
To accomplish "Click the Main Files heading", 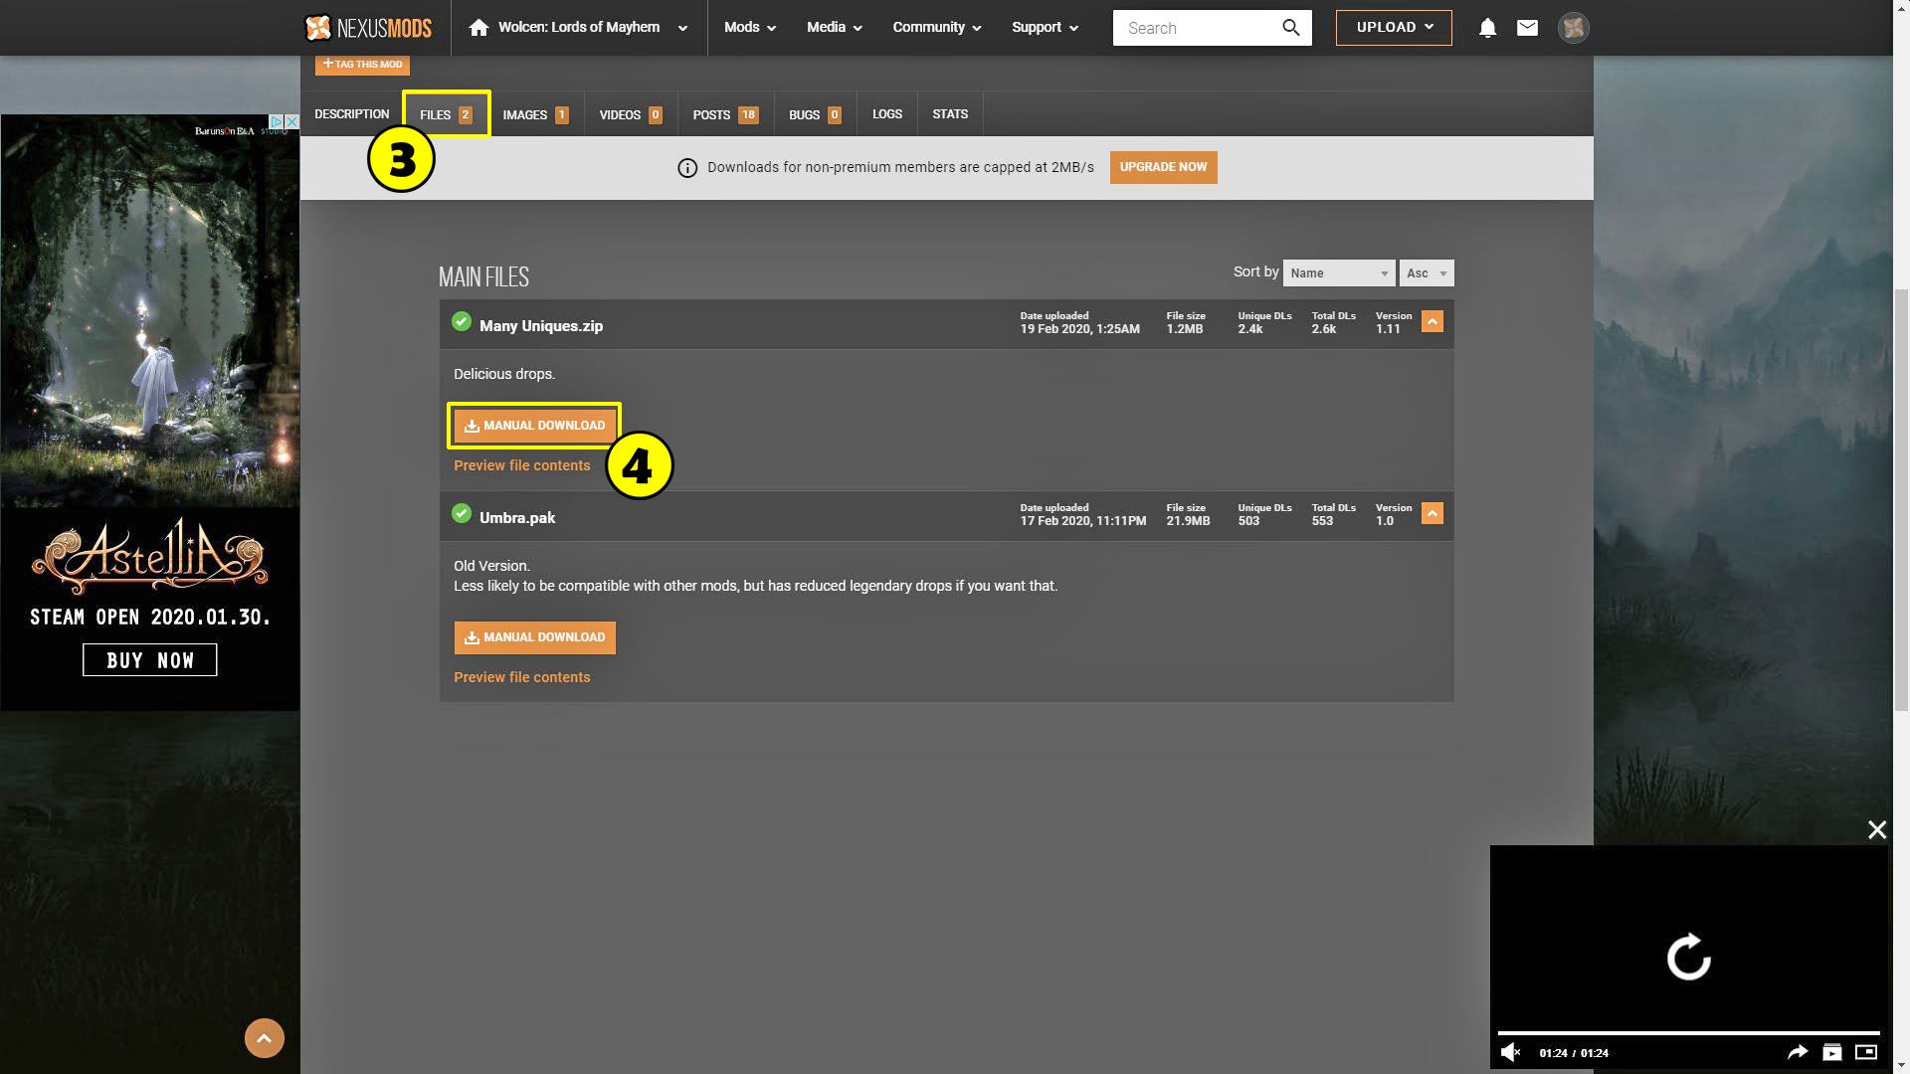I will 483,276.
